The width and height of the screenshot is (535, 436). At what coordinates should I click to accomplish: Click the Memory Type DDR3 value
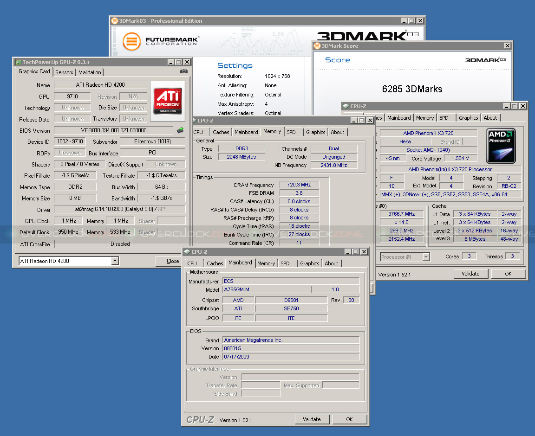(x=241, y=148)
